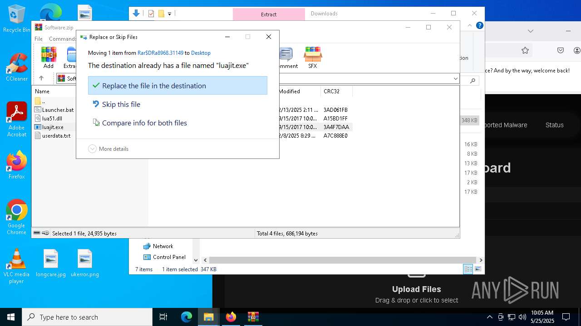
Task: Open File Explorer Help icon
Action: [479, 25]
